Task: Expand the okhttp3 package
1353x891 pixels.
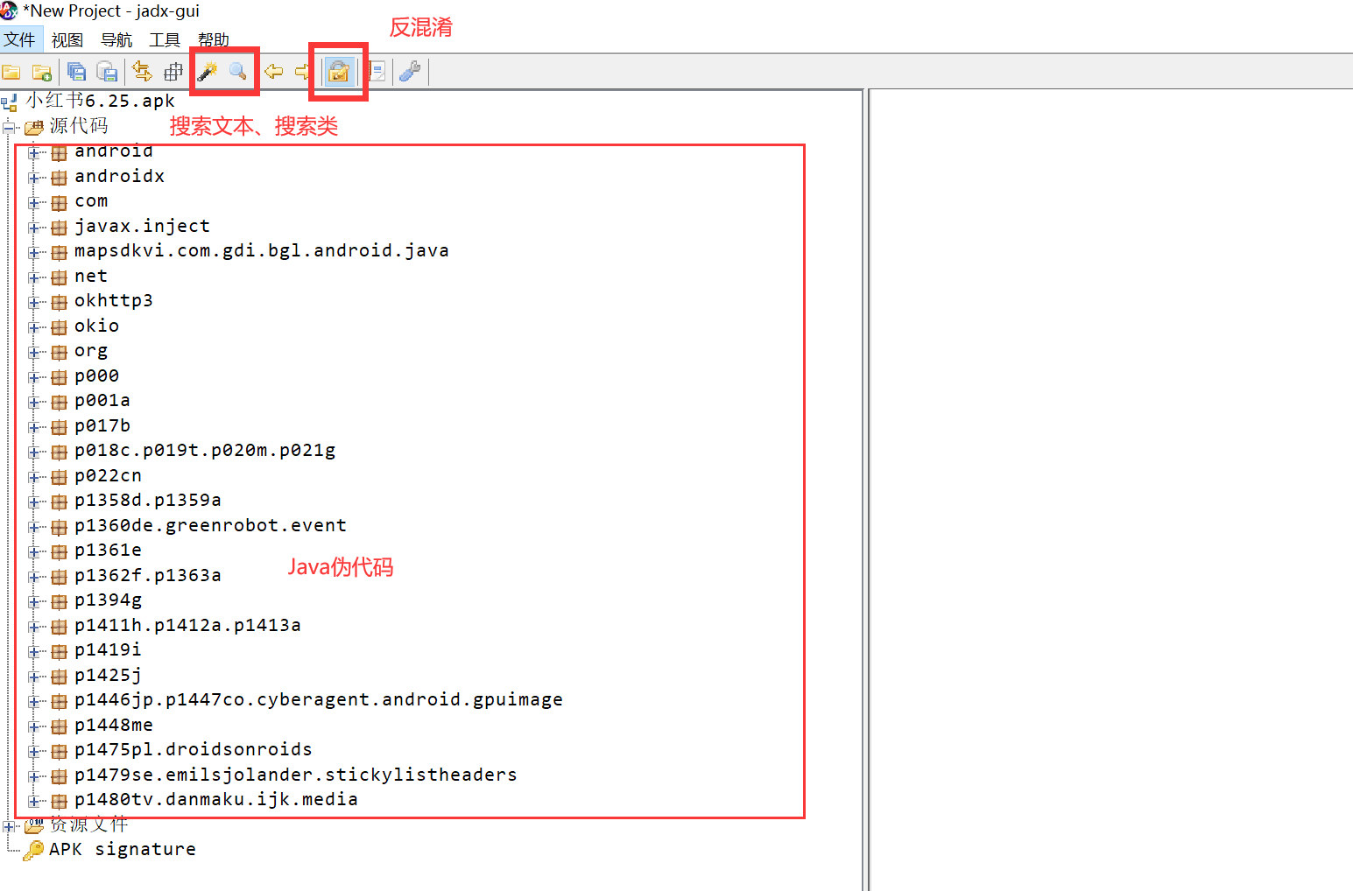Action: (34, 303)
